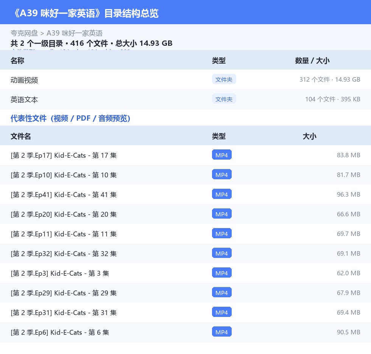Viewport: 371px width, 354px height.
Task: Click the 文件夹 badge for 动画视频
Action: click(224, 79)
